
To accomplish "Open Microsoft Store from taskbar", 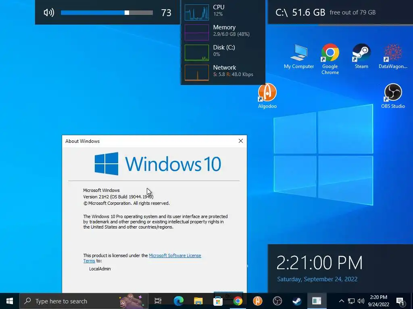I will (x=218, y=301).
